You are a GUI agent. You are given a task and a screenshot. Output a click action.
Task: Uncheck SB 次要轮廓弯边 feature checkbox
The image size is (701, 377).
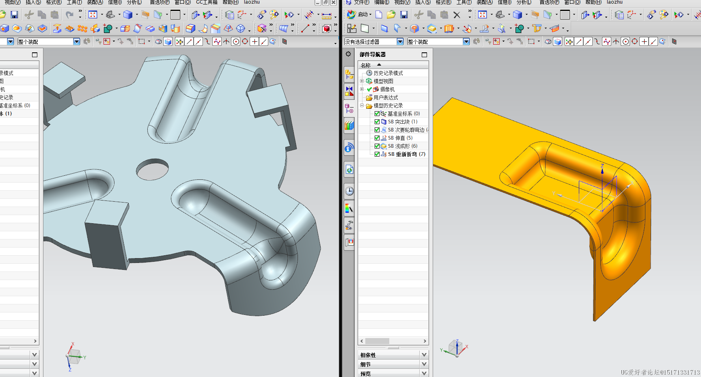coord(377,130)
